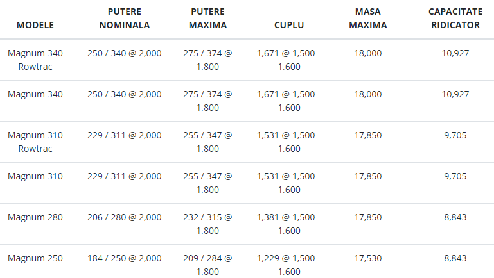The width and height of the screenshot is (494, 278).
Task: Select the 1,381 @ 1,500 – 1,600 torque cell
Action: pos(289,224)
